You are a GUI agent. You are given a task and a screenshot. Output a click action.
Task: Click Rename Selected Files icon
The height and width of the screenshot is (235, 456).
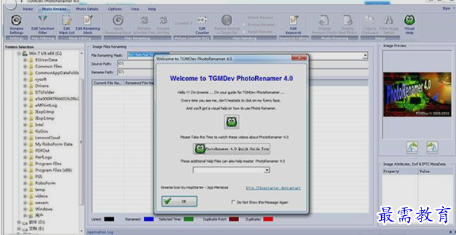pos(145,20)
